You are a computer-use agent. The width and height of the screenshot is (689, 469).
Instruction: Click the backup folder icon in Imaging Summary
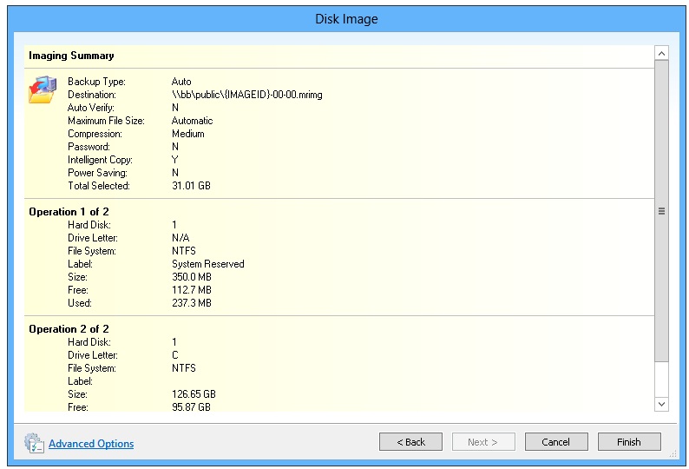(43, 89)
